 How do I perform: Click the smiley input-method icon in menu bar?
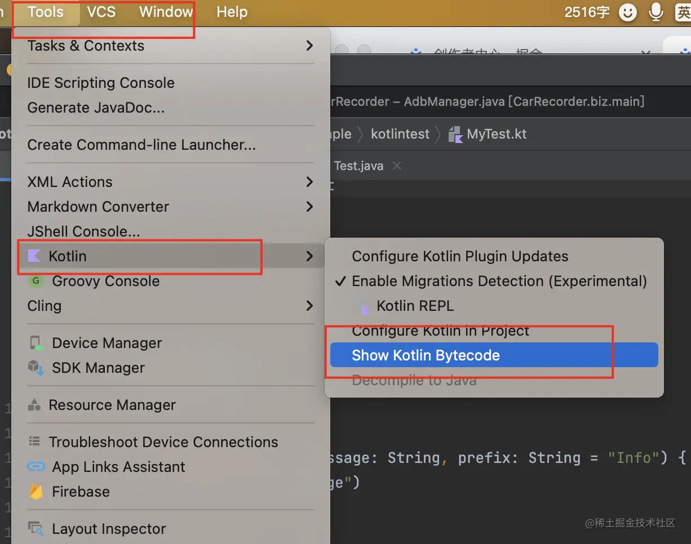(628, 12)
